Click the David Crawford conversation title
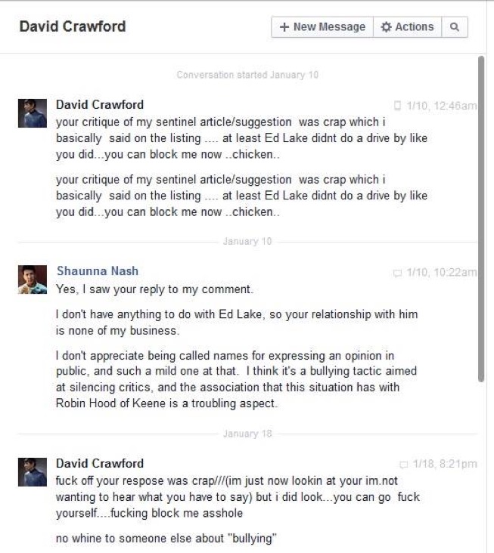 click(73, 26)
